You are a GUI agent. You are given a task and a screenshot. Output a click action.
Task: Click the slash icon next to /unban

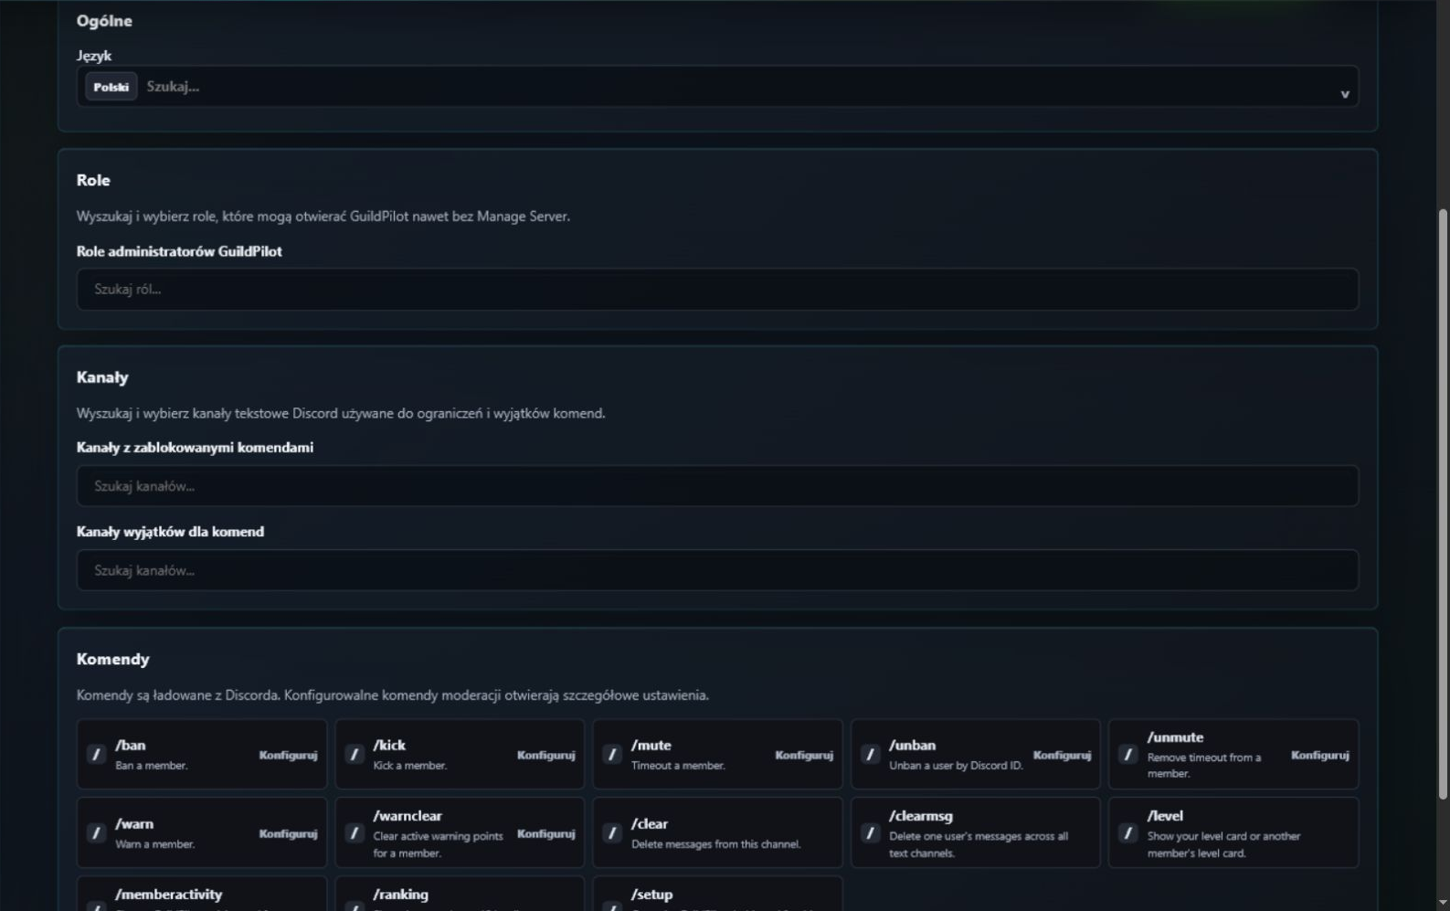(870, 755)
